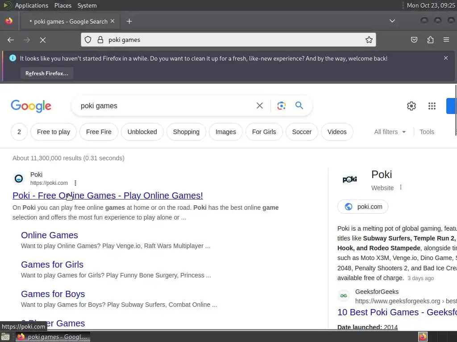Open the Applications menu
Image resolution: width=457 pixels, height=342 pixels.
coord(32,5)
